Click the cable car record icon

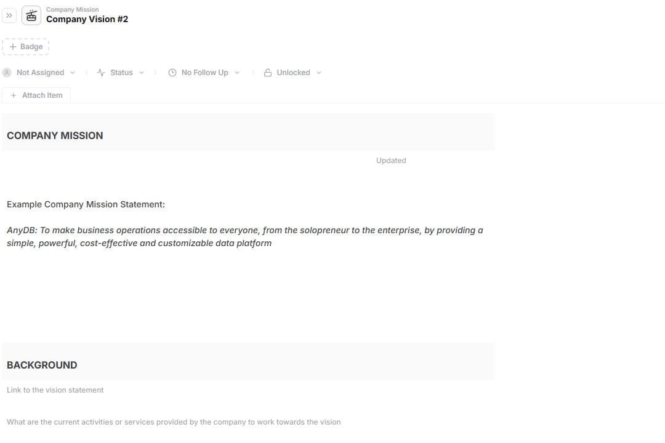pos(31,15)
